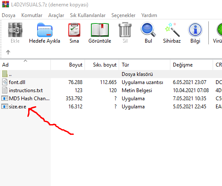The image size is (222, 186).
Task: Select the font.dll file entry
Action: [x=17, y=82]
